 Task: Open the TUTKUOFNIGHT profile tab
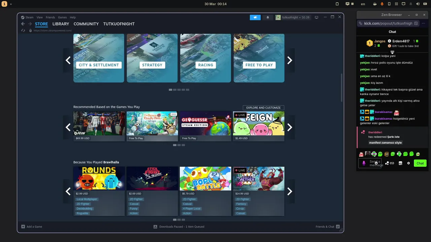(119, 24)
